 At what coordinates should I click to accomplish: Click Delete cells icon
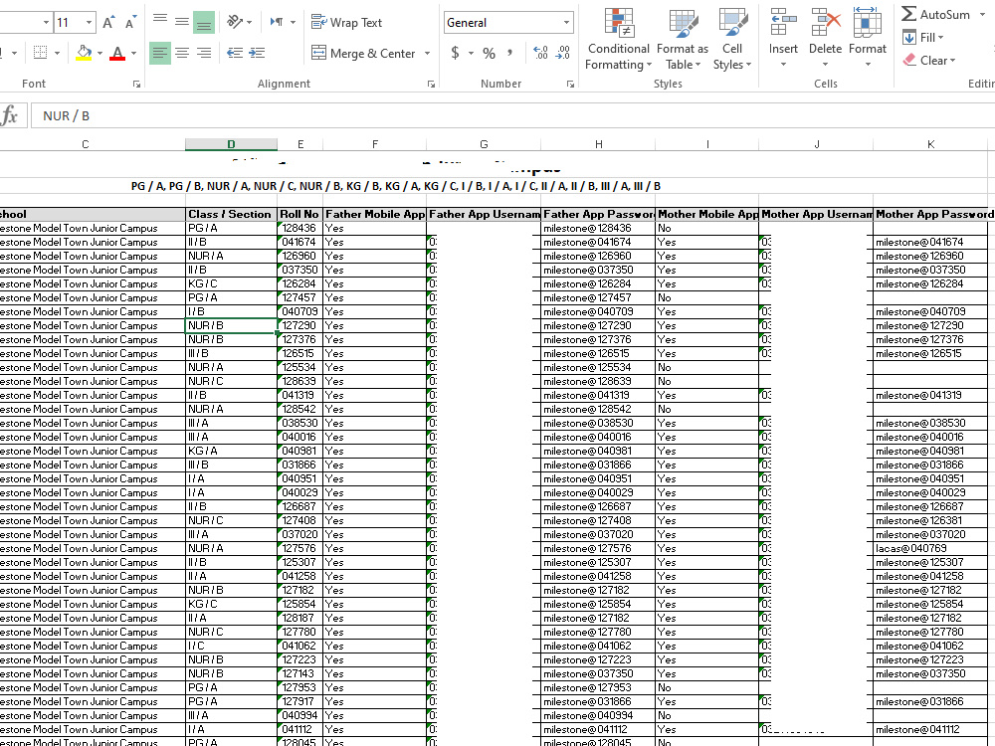[825, 23]
